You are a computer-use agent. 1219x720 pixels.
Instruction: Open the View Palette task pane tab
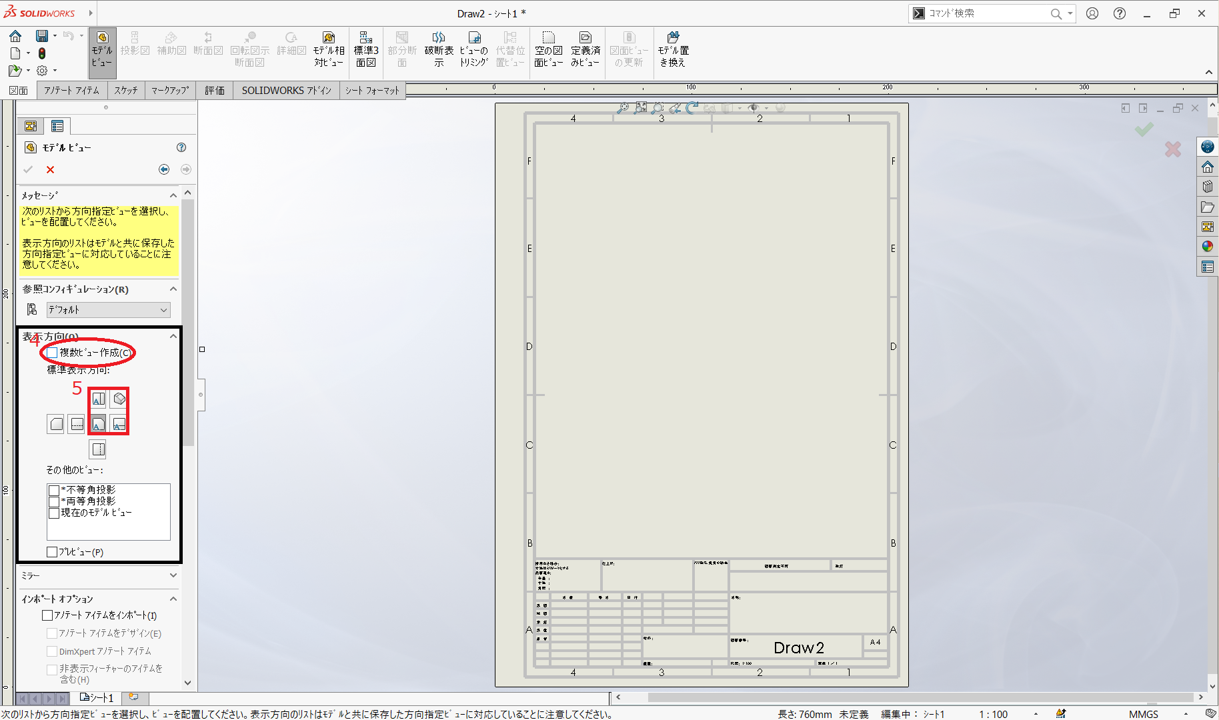point(1208,227)
